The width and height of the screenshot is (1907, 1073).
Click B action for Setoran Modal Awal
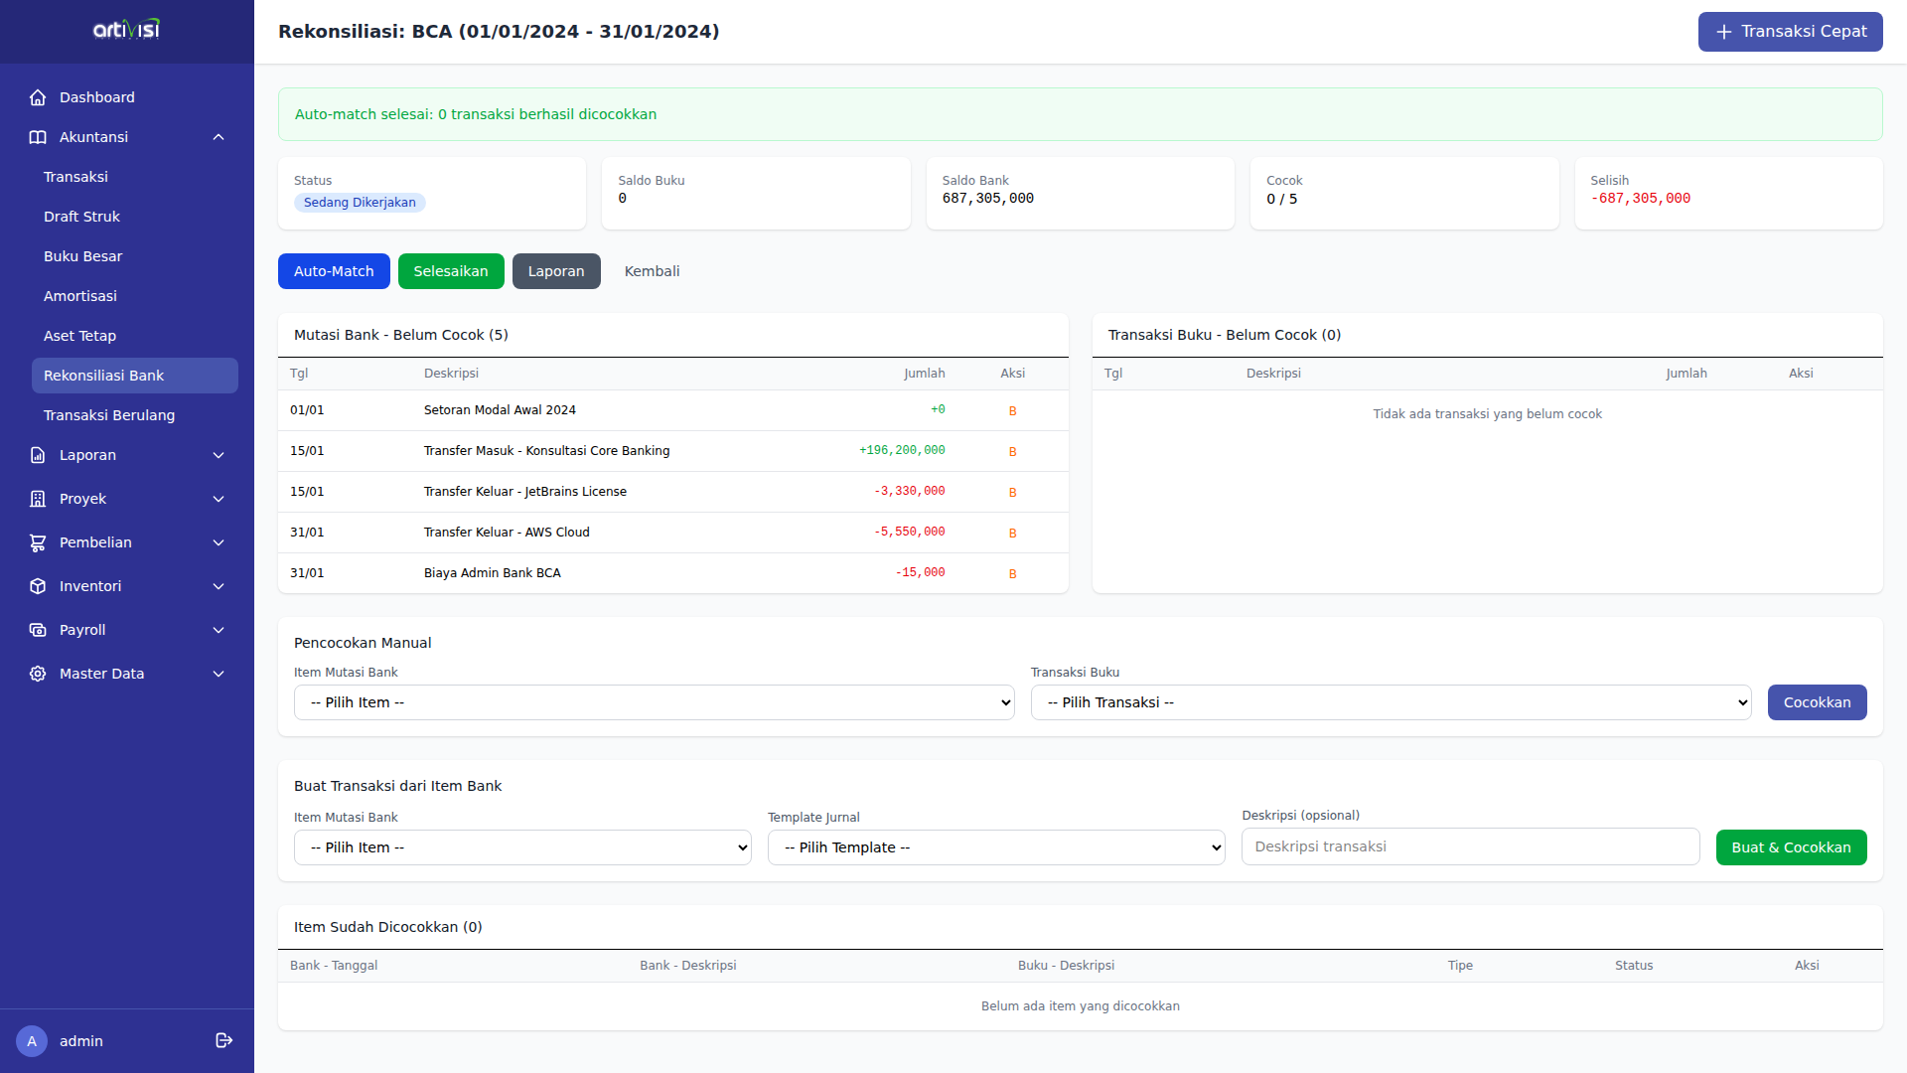[x=1012, y=411]
